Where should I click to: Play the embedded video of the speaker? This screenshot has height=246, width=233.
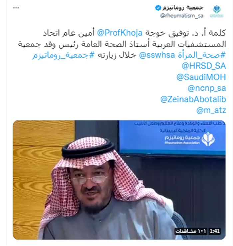click(x=119, y=180)
